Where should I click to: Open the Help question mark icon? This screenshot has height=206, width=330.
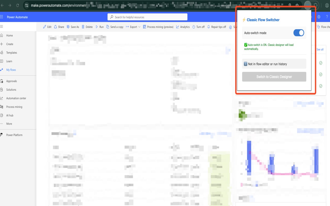click(327, 17)
